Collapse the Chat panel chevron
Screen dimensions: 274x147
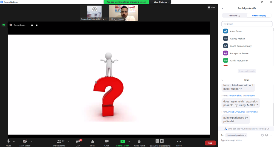222,80
